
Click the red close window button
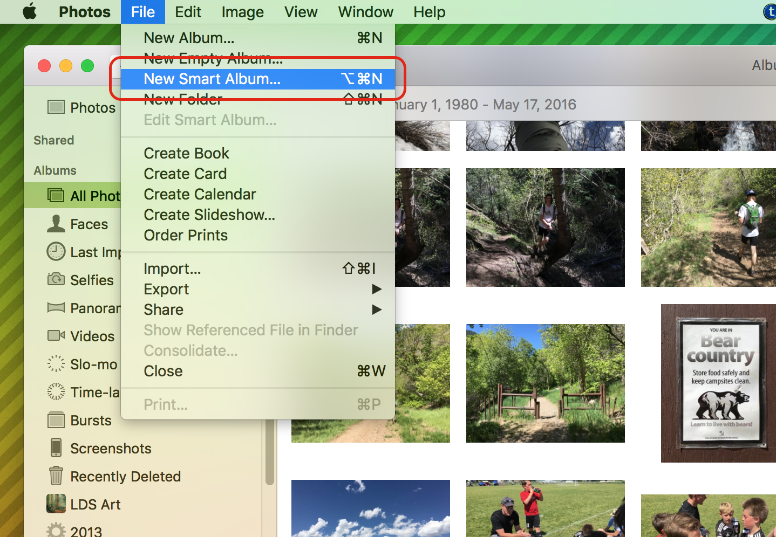44,66
